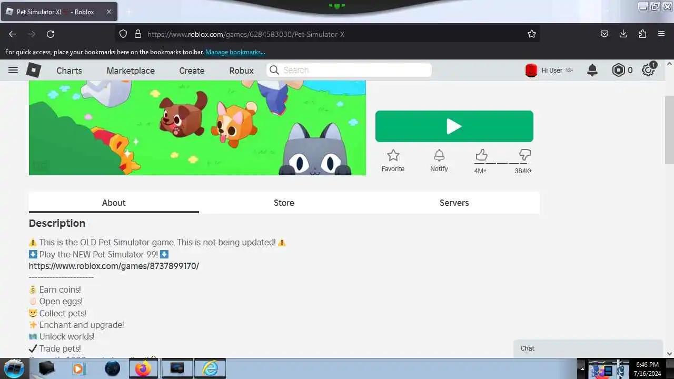Open Firefox from the taskbar
Viewport: 674px width, 379px height.
tap(143, 368)
